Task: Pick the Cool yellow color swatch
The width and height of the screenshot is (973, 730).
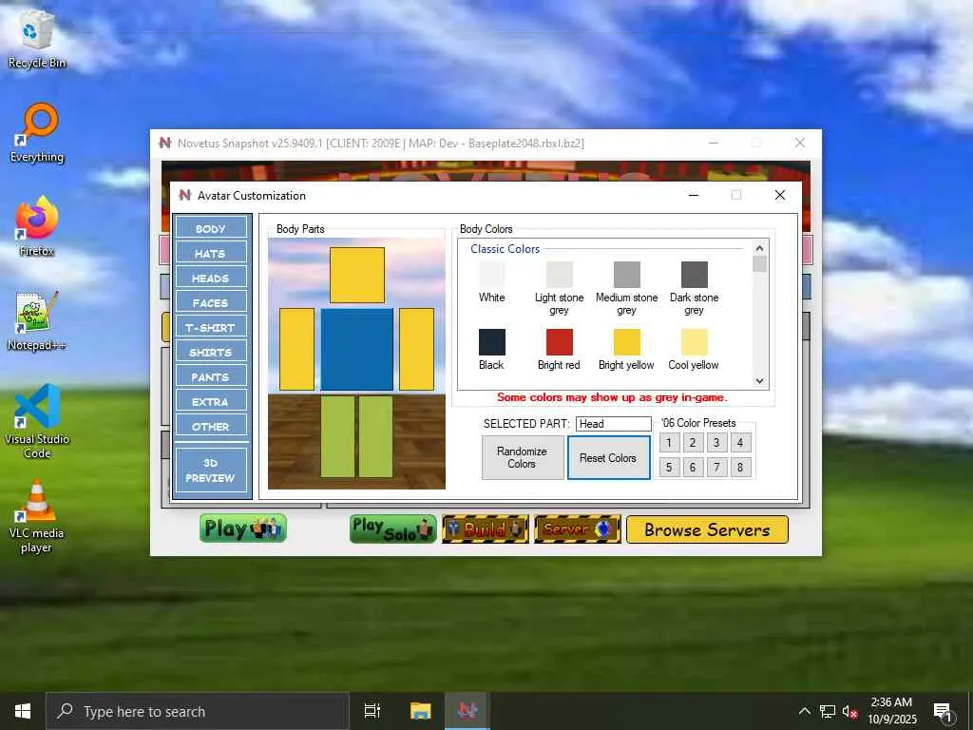Action: click(695, 342)
